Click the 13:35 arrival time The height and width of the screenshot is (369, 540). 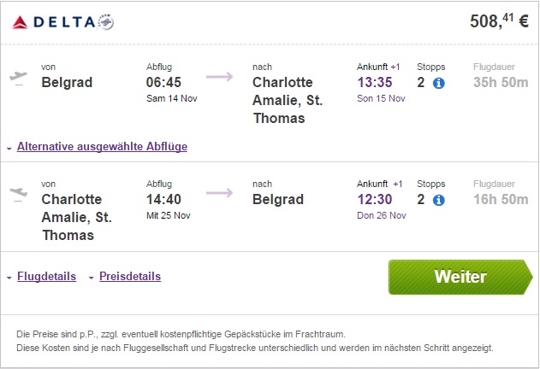(x=376, y=83)
